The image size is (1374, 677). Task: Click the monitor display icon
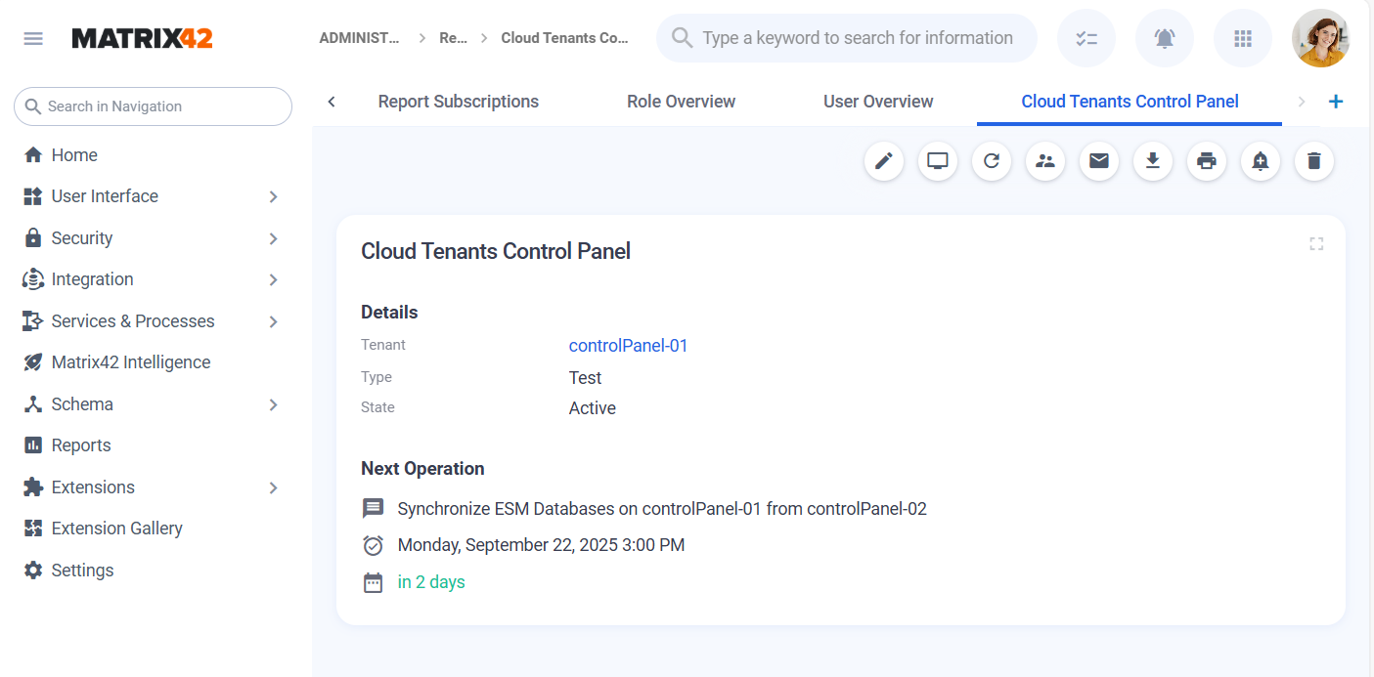pyautogui.click(x=938, y=161)
